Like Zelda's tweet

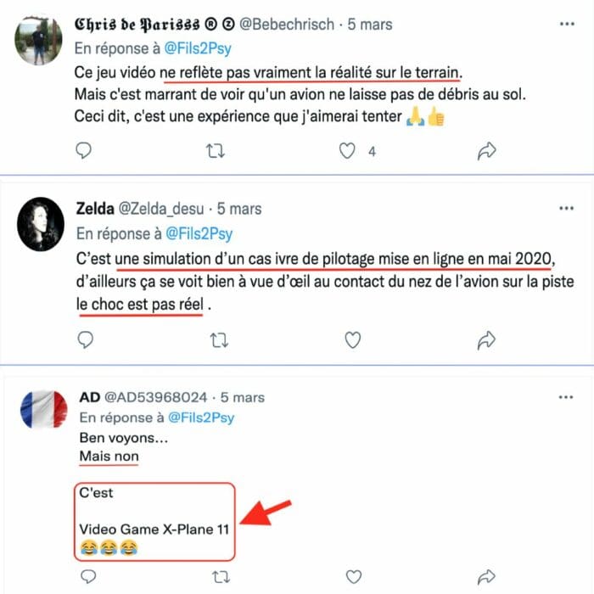353,339
